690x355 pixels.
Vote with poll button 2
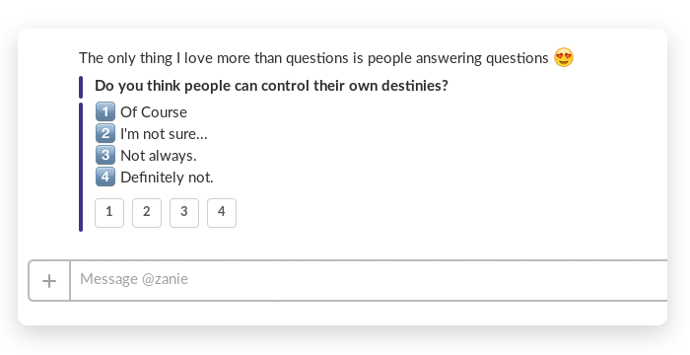147,213
